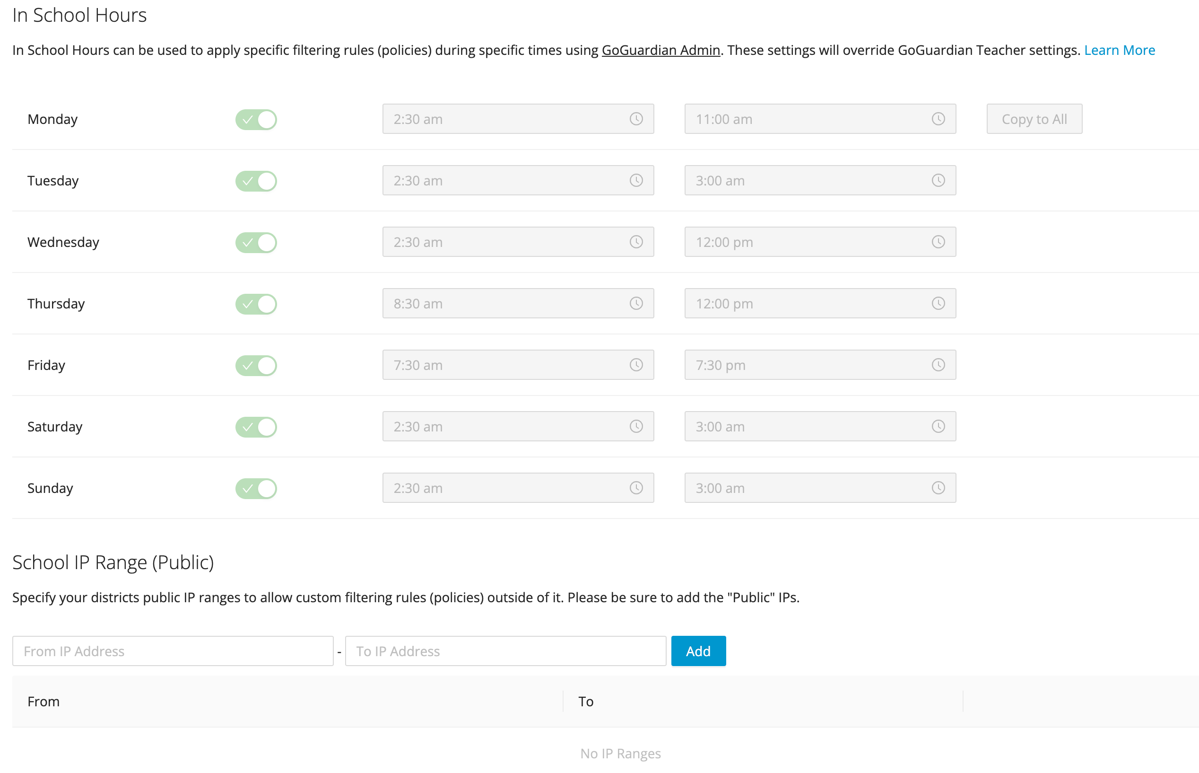Click the clock icon in Saturday's end time

point(938,426)
